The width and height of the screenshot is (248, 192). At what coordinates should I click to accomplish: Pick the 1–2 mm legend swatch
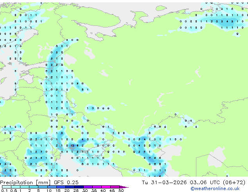[25, 187]
